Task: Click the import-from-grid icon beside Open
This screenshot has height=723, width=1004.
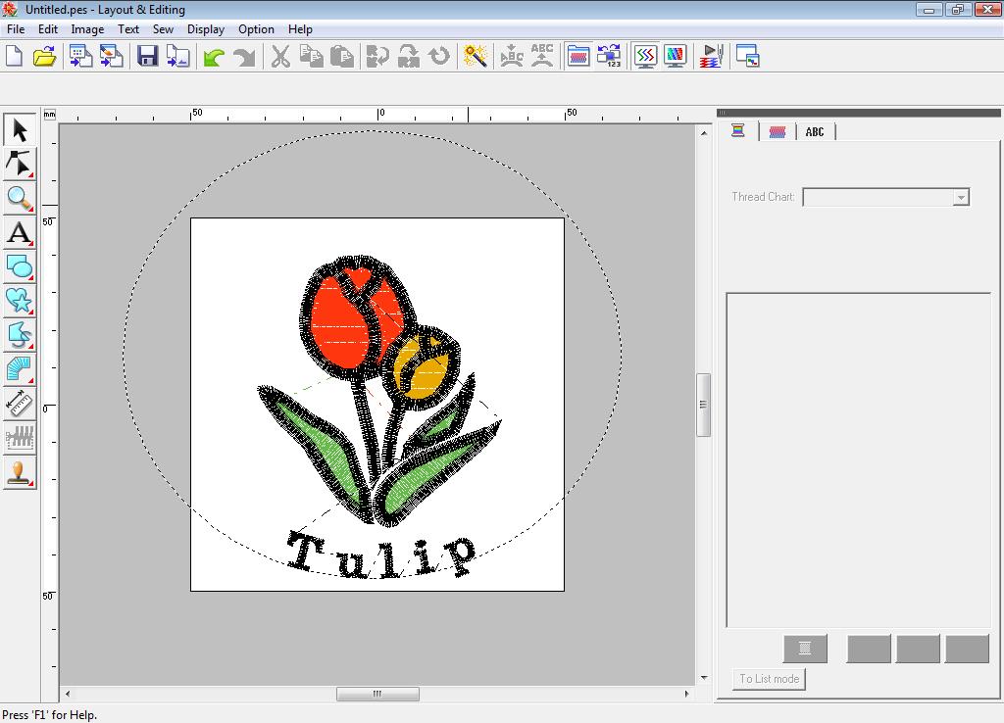Action: click(x=80, y=56)
